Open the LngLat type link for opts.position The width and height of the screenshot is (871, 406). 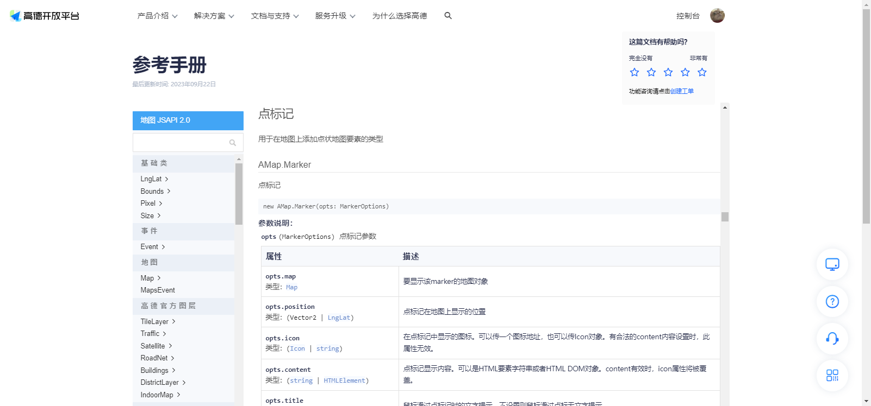(x=339, y=318)
